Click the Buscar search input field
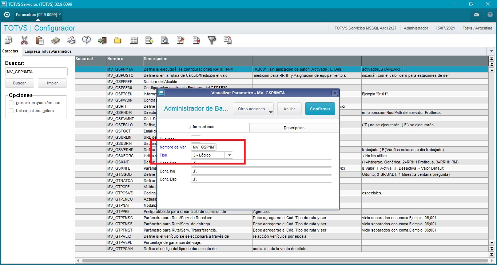This screenshot has width=497, height=265. coord(36,72)
